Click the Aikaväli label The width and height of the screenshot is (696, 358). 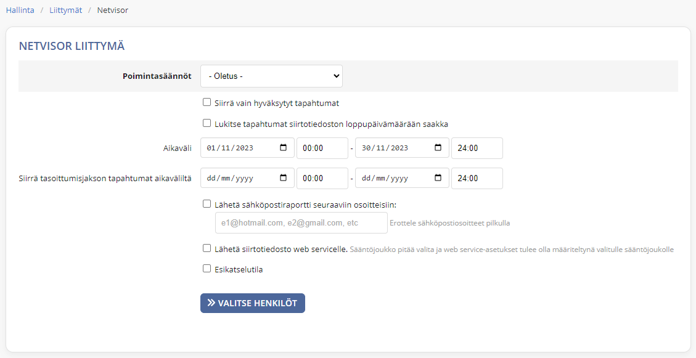tap(178, 148)
